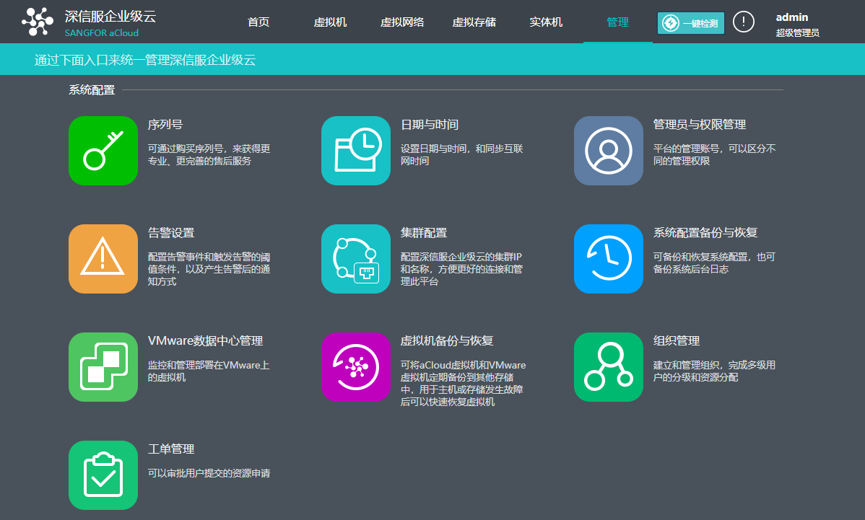Click the description starting 可将aCloud虚拟机和VMware虚拟机定期备份
Viewport: 865px width, 520px height.
point(463,384)
